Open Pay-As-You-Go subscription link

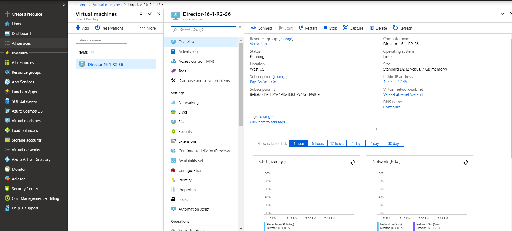pos(263,82)
